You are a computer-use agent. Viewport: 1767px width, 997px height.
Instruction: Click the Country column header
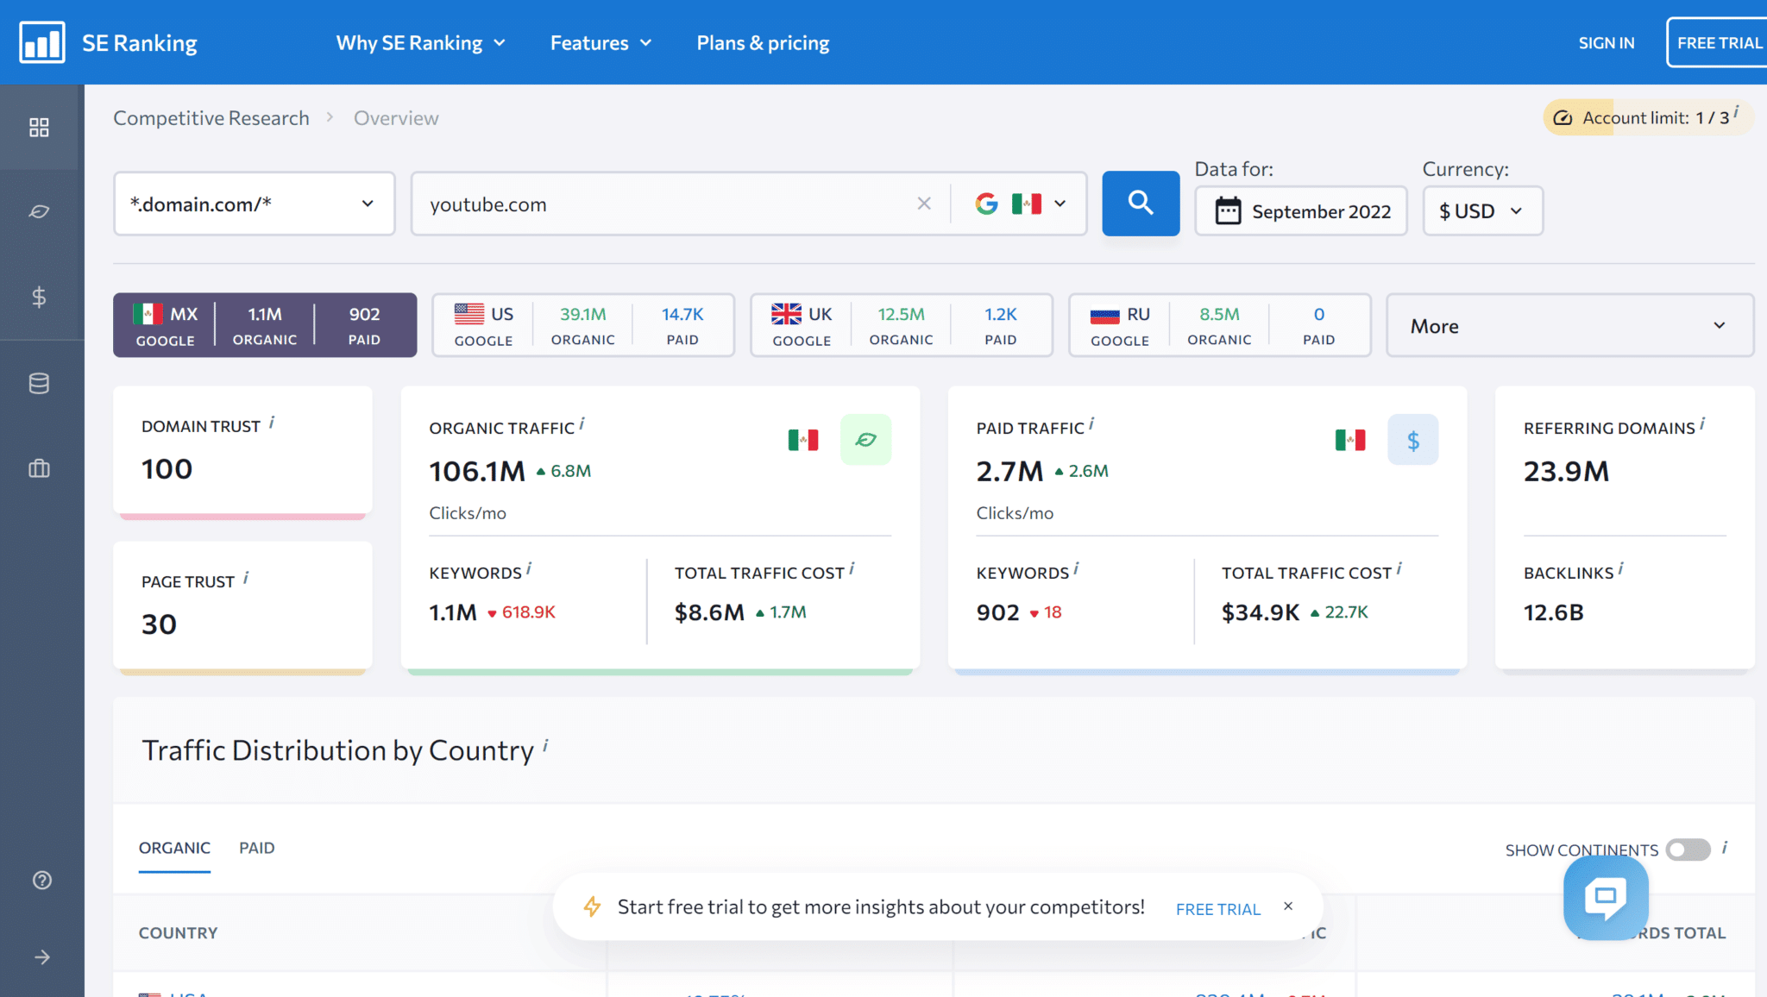click(x=179, y=933)
